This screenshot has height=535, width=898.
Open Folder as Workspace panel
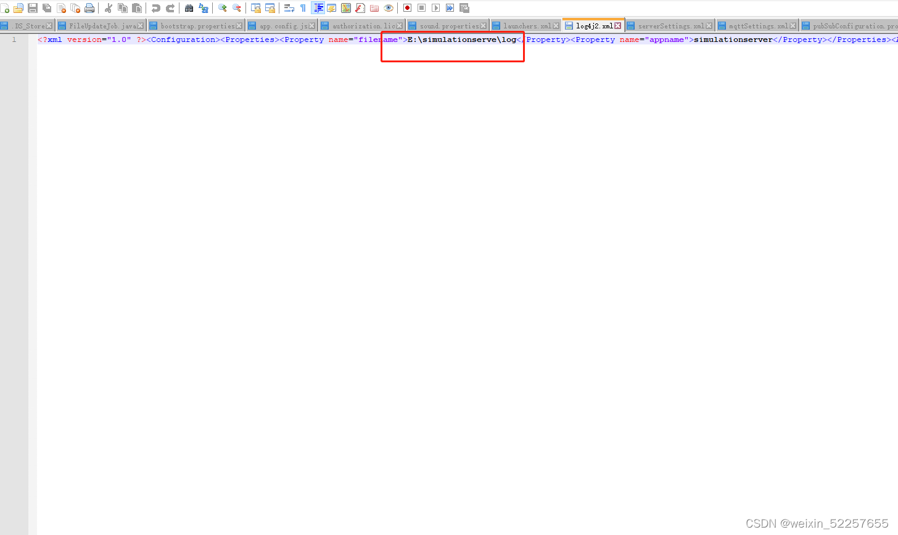(374, 8)
